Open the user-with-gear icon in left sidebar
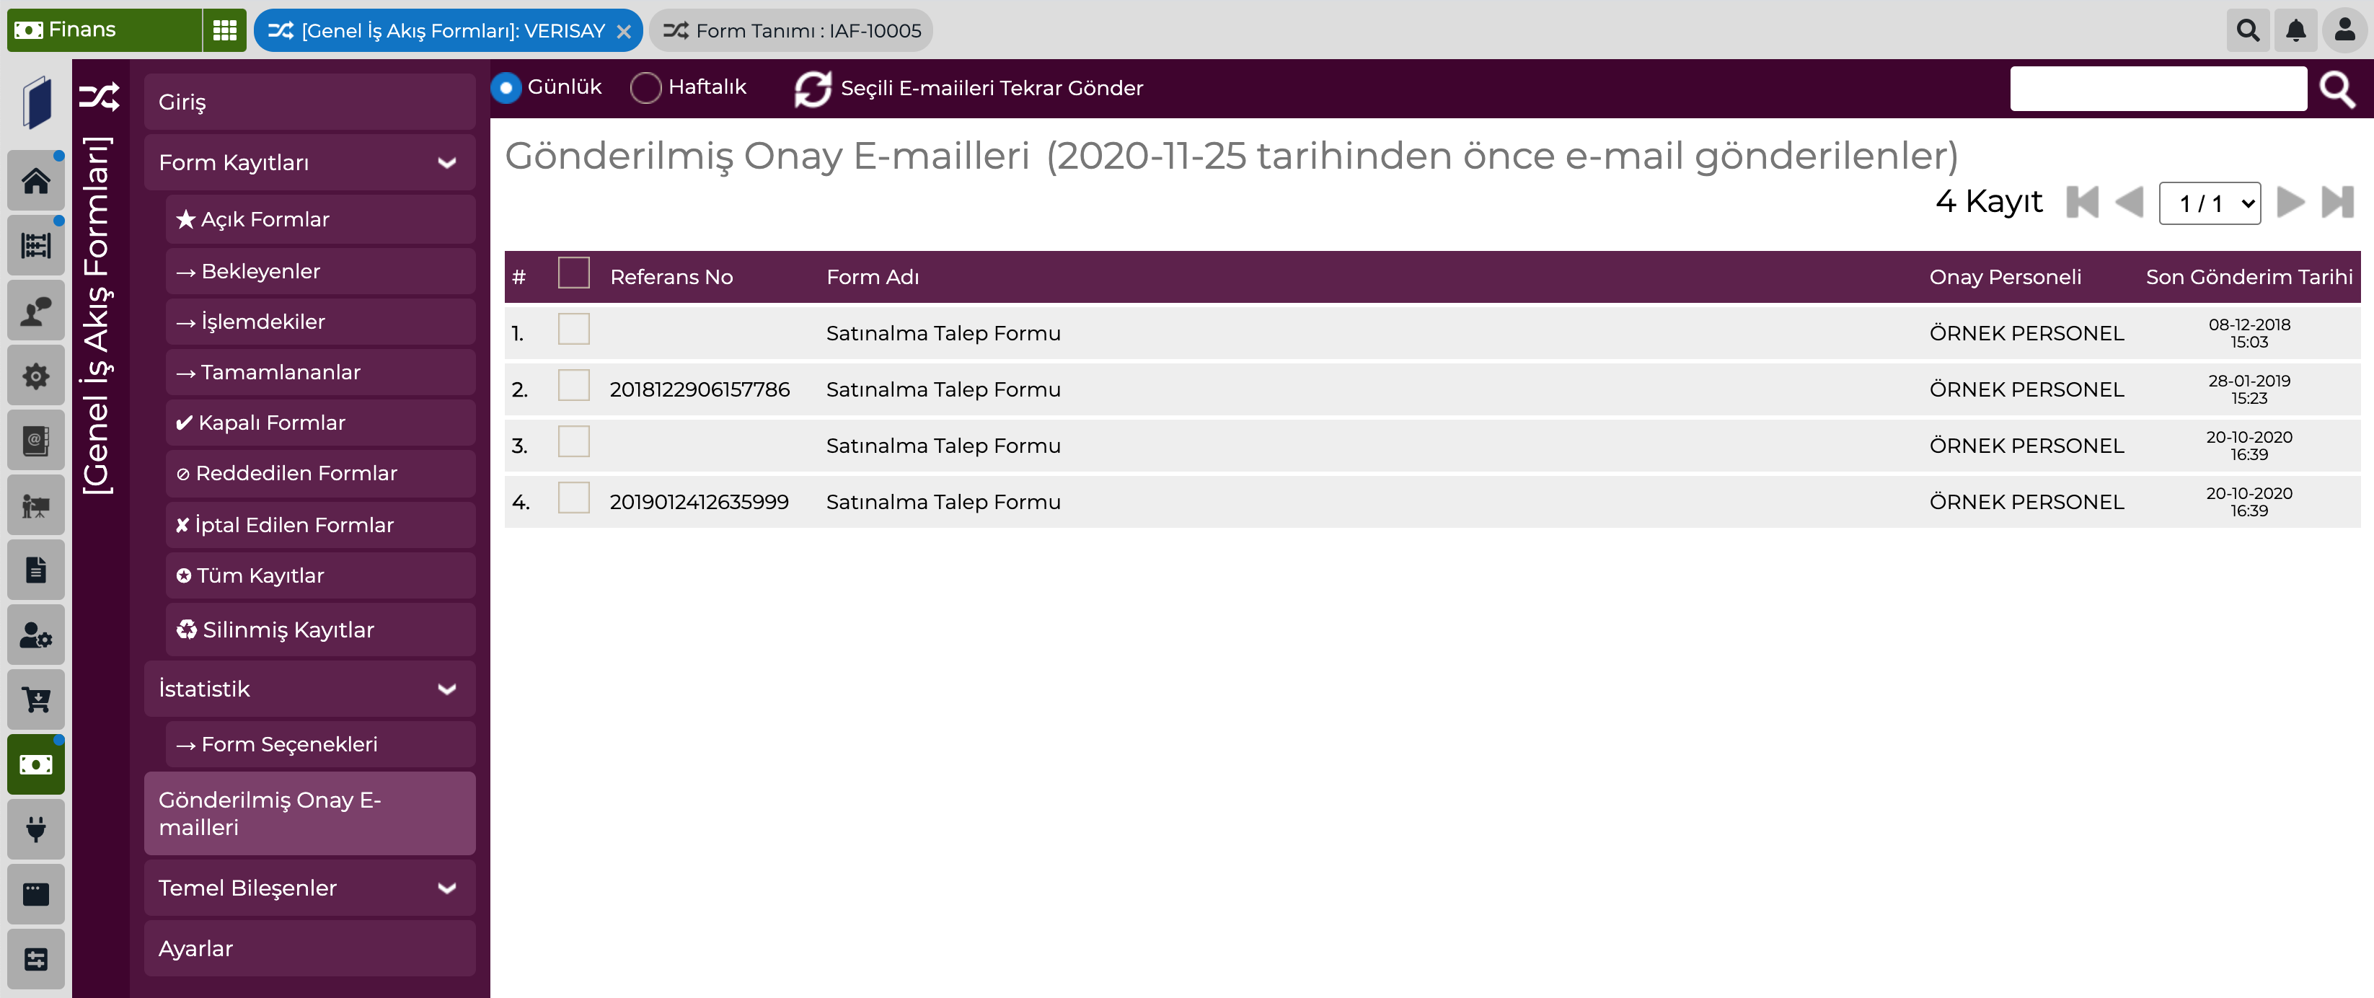This screenshot has width=2374, height=998. point(36,635)
